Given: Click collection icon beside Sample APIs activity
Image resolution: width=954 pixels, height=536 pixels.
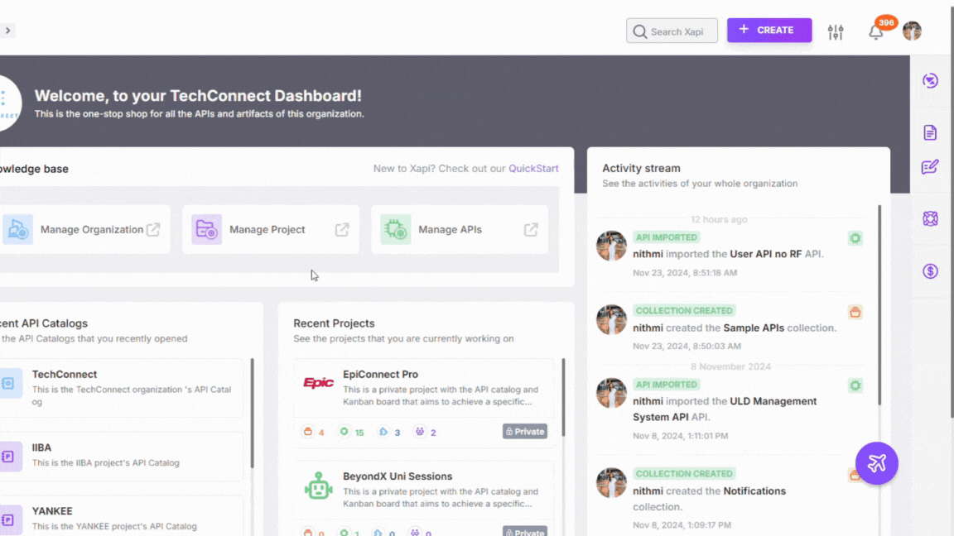Looking at the screenshot, I should click(855, 313).
